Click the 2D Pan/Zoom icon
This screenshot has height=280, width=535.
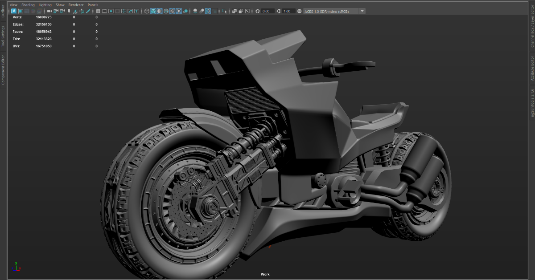pos(82,11)
